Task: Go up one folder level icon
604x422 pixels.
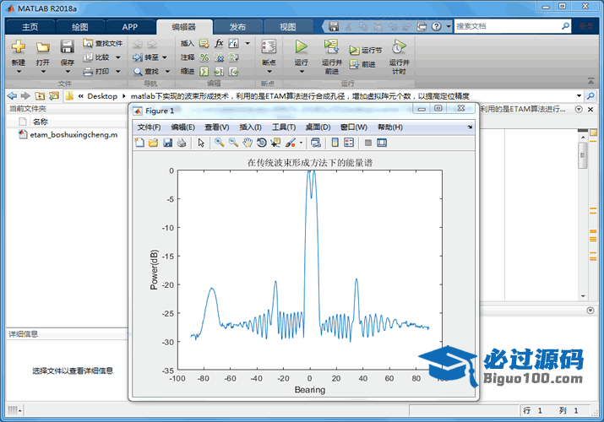Action: (40, 95)
